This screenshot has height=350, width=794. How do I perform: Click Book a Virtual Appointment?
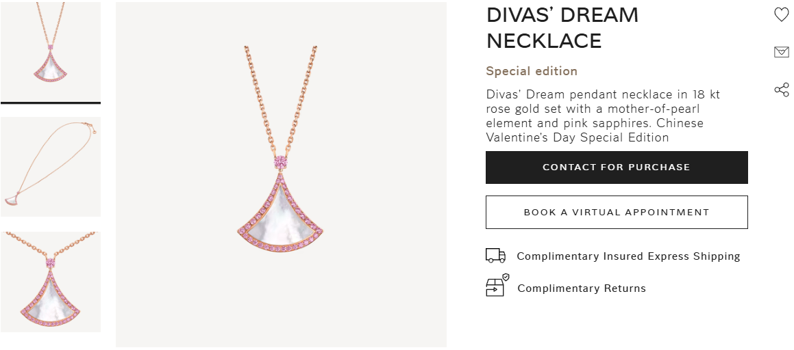pos(617,212)
